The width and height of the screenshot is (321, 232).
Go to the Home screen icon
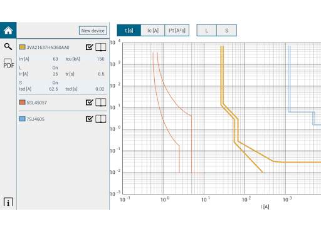coord(8,31)
